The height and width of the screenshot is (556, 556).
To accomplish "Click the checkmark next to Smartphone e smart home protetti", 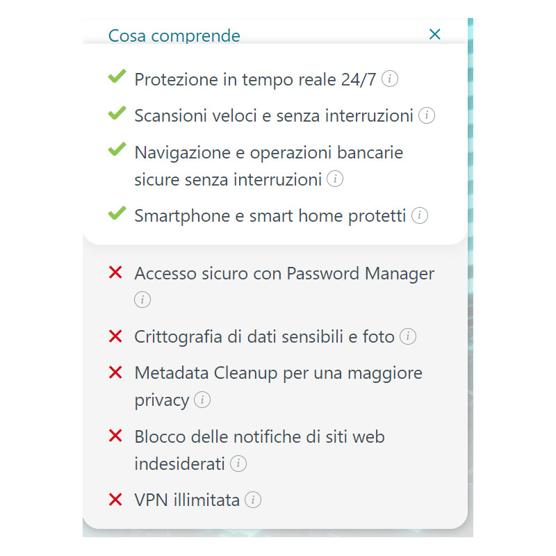I will (116, 214).
